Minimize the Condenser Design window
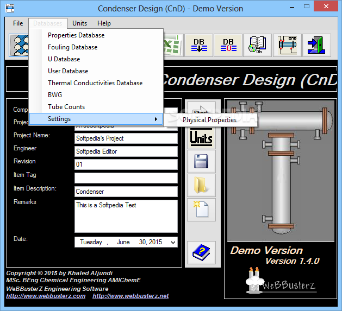342x311 pixels. tap(292, 8)
